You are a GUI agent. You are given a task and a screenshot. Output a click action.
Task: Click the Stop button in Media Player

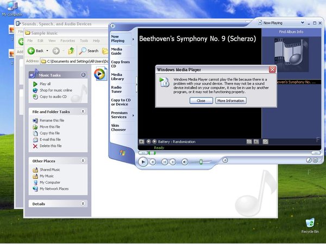point(153,162)
